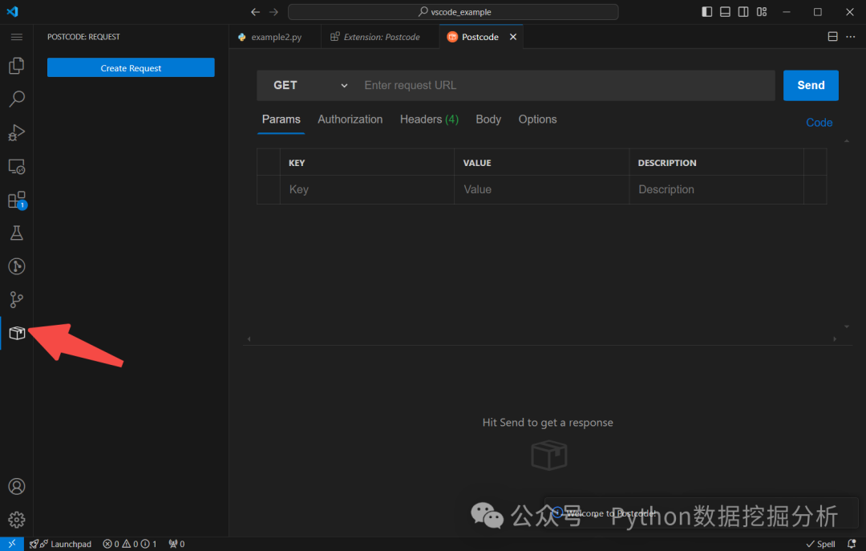Click the VS Code logo icon
The height and width of the screenshot is (551, 866).
12,11
